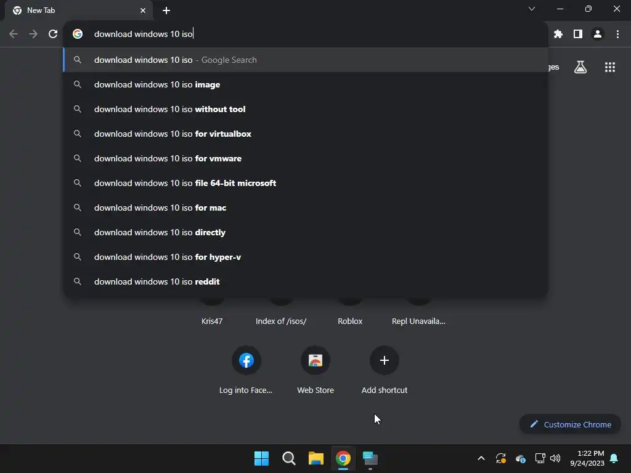631x473 pixels.
Task: Select suggestion ending 'directly'
Action: (x=306, y=232)
